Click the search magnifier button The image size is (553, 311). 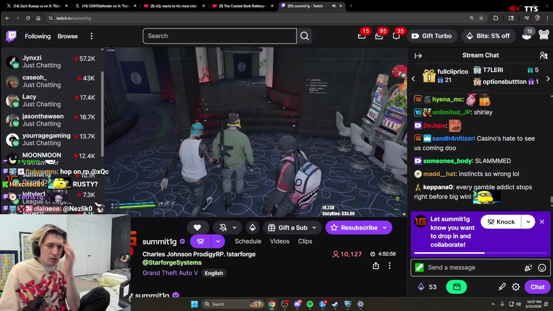point(305,36)
